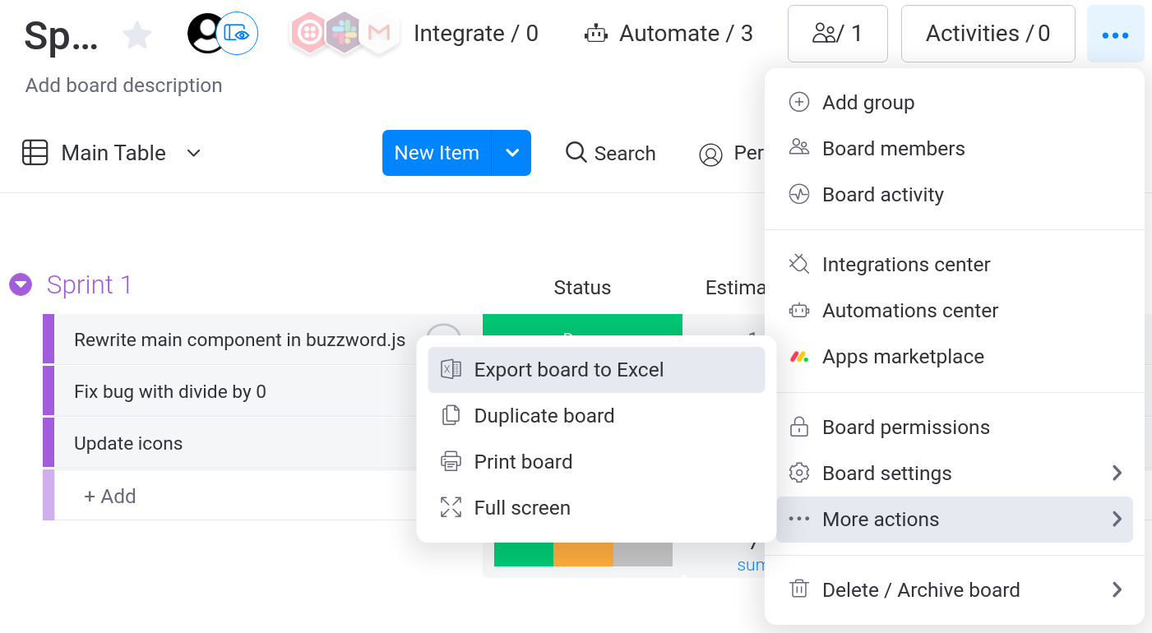This screenshot has width=1152, height=633.
Task: Click the Integrations center plug icon
Action: pos(799,264)
